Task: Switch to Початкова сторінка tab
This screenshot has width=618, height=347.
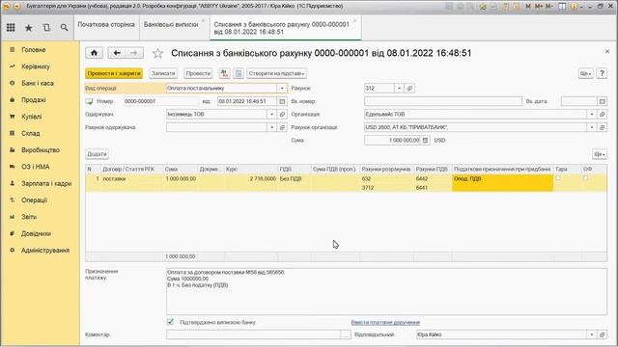Action: pyautogui.click(x=106, y=24)
